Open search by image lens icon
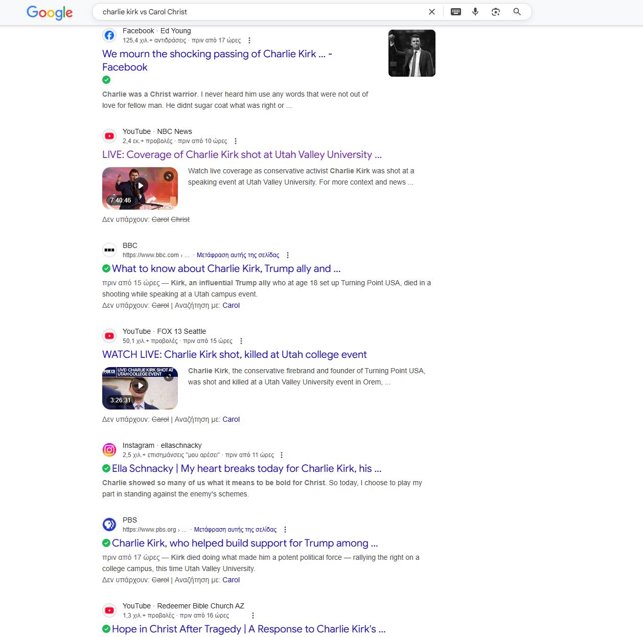This screenshot has height=637, width=643. pyautogui.click(x=496, y=12)
